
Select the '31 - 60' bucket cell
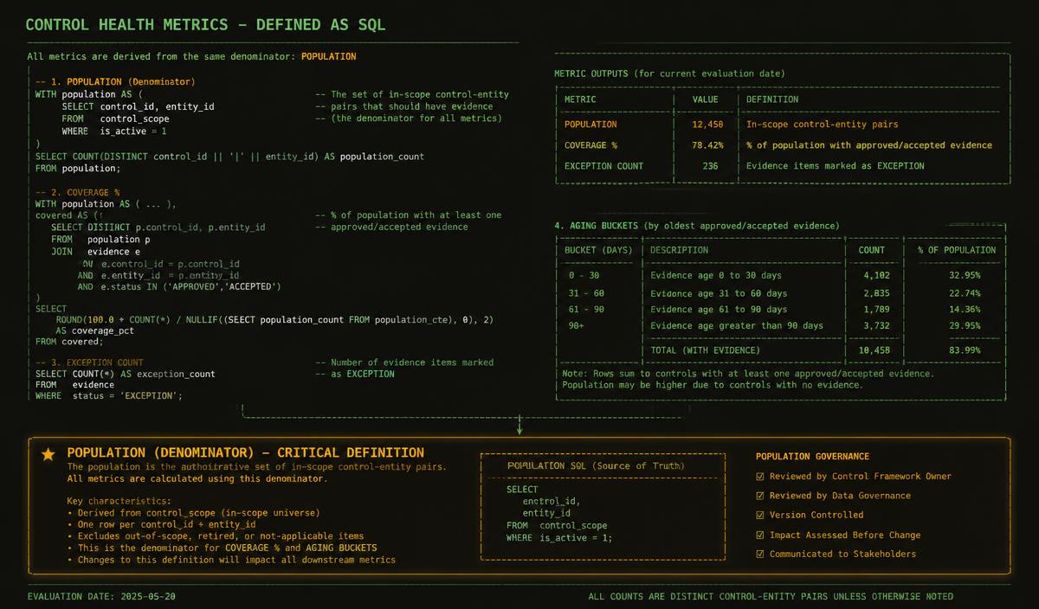pyautogui.click(x=587, y=293)
